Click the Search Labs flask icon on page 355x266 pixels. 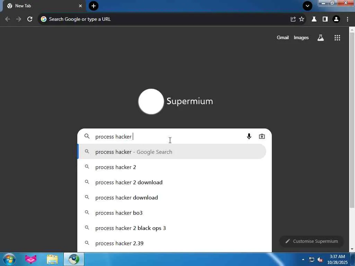tap(321, 38)
